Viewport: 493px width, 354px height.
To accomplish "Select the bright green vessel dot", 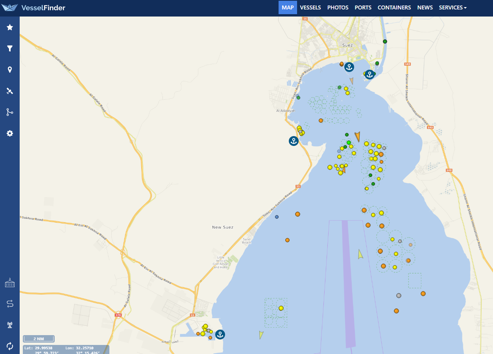I will click(x=349, y=142).
